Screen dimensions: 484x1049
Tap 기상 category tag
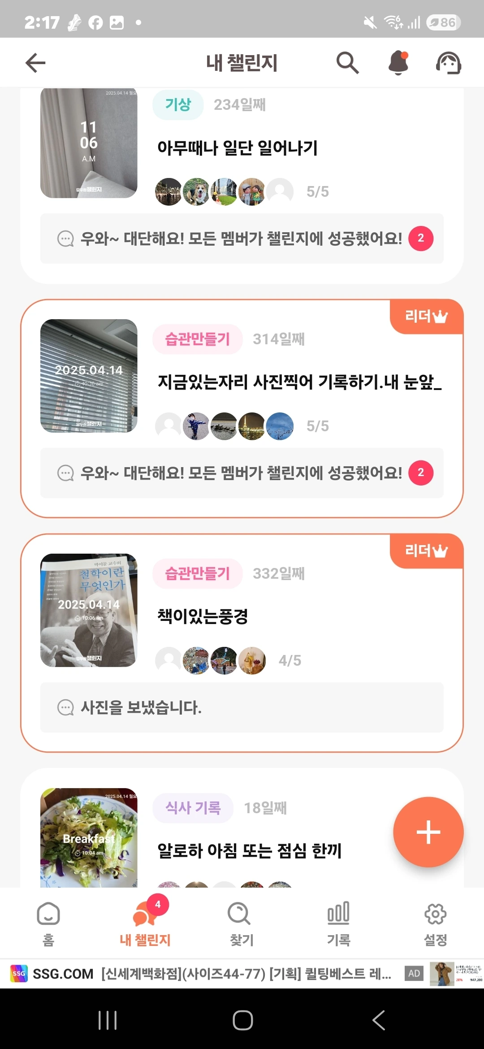pos(178,105)
